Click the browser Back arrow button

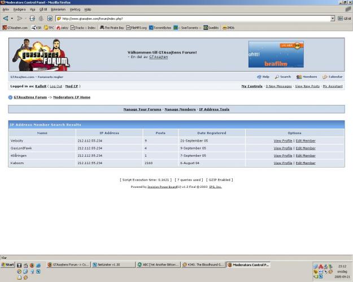(5, 19)
